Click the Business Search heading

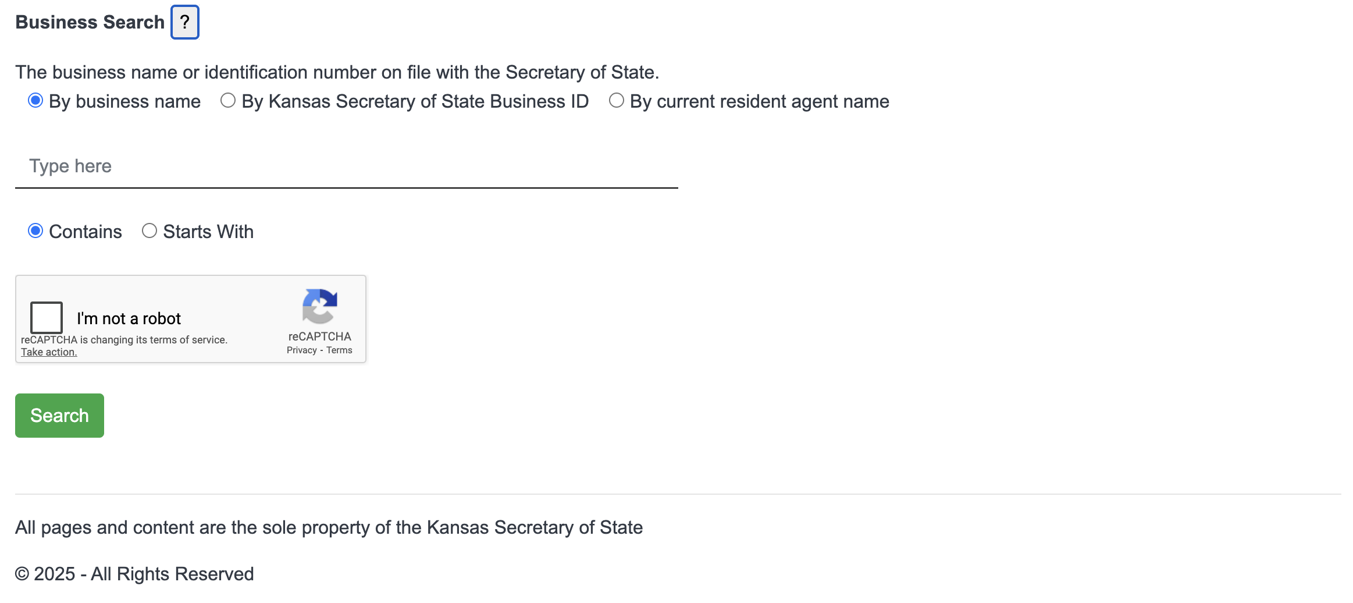coord(90,22)
